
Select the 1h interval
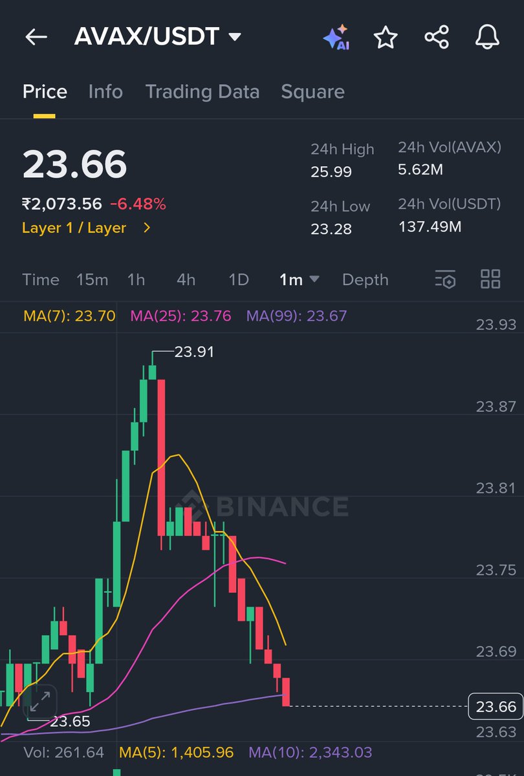coord(136,279)
